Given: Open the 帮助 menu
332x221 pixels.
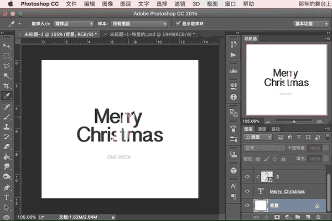Looking at the screenshot, I should (248, 4).
